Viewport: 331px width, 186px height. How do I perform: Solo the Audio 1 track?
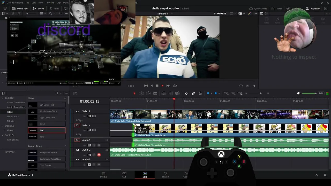pyautogui.click(x=94, y=145)
